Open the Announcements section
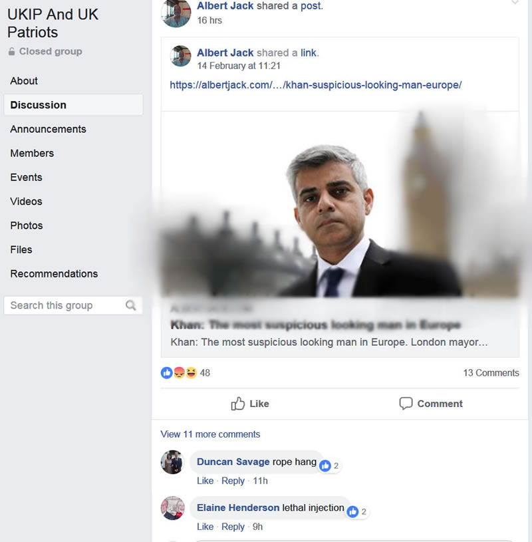This screenshot has height=542, width=532. (x=48, y=129)
